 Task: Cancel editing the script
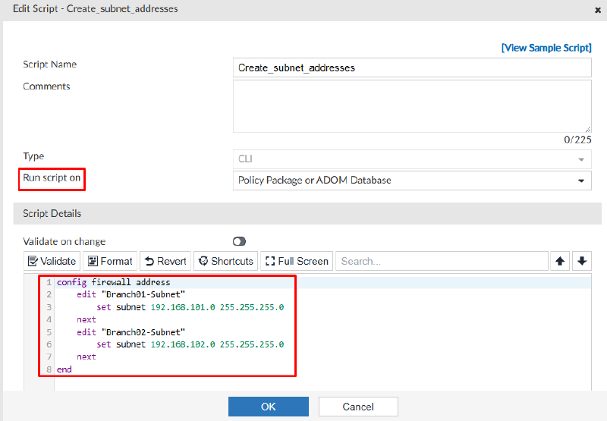[x=358, y=407]
